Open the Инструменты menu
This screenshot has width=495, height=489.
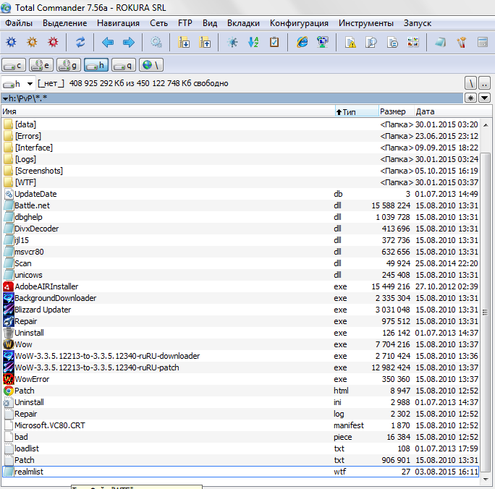(x=366, y=23)
